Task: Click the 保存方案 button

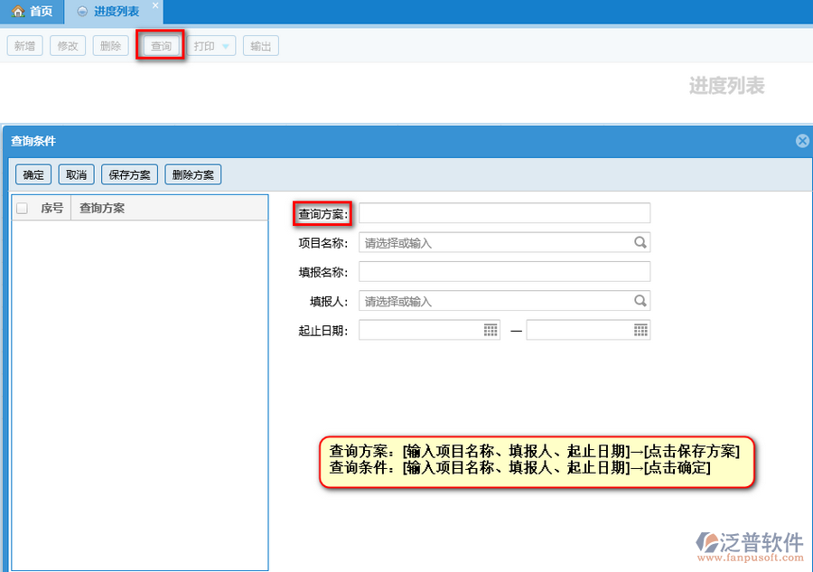Action: point(130,174)
